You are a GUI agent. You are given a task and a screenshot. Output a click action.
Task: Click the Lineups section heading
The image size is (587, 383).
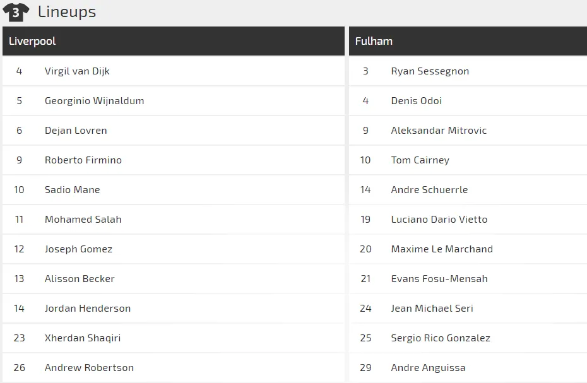tap(67, 12)
